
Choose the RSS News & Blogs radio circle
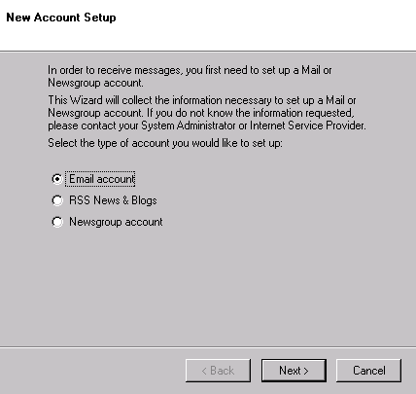pos(57,200)
